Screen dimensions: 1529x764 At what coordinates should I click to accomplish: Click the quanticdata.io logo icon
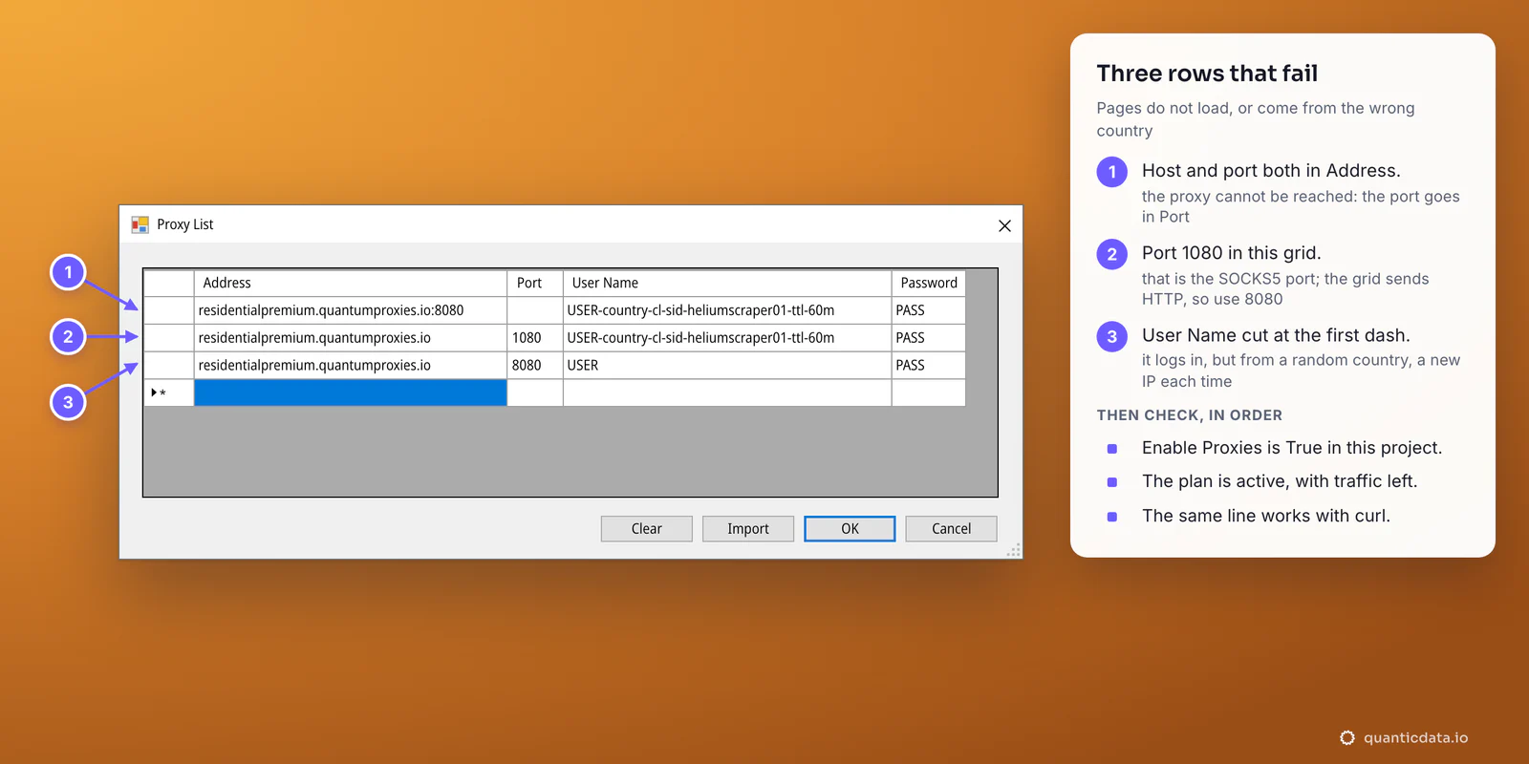[1347, 737]
